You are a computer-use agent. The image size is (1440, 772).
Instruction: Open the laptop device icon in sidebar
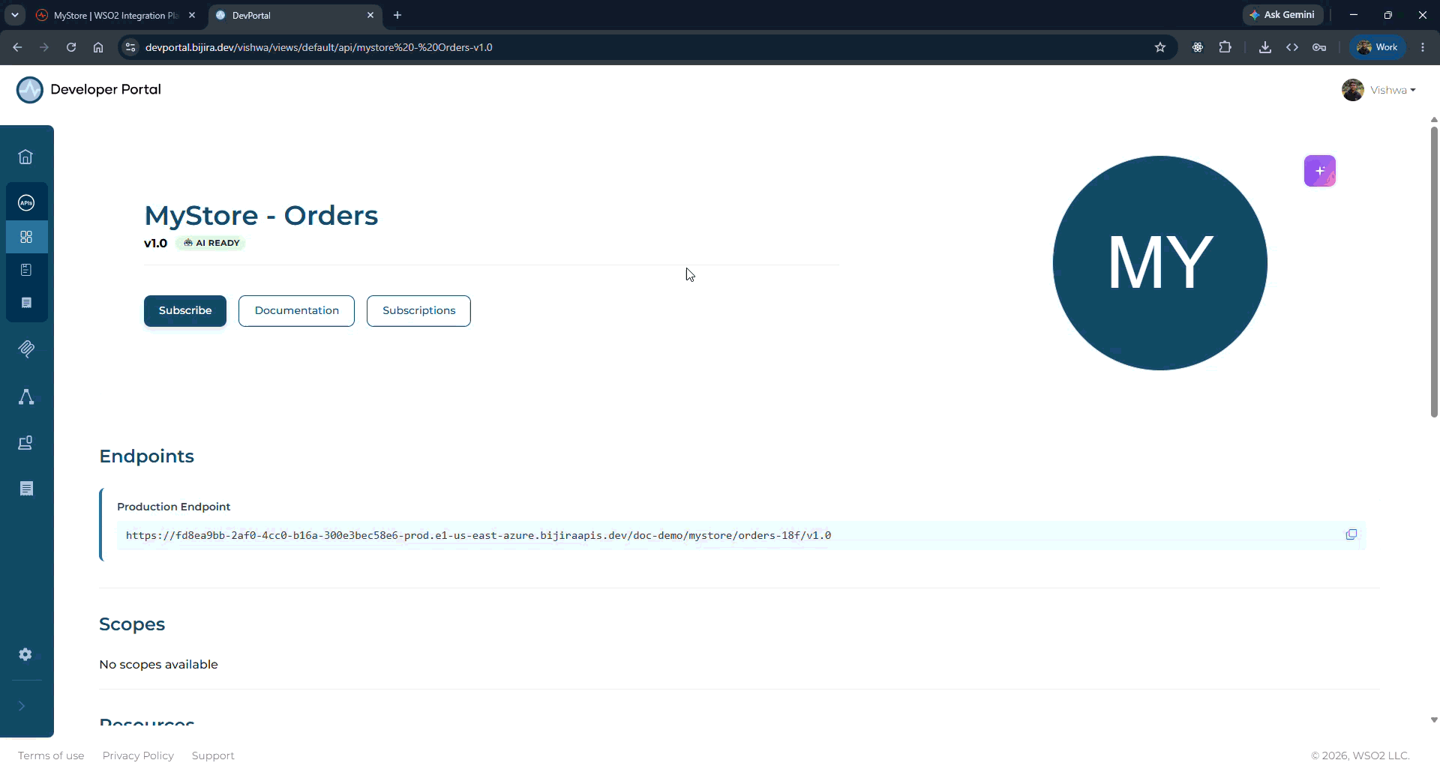pos(26,443)
